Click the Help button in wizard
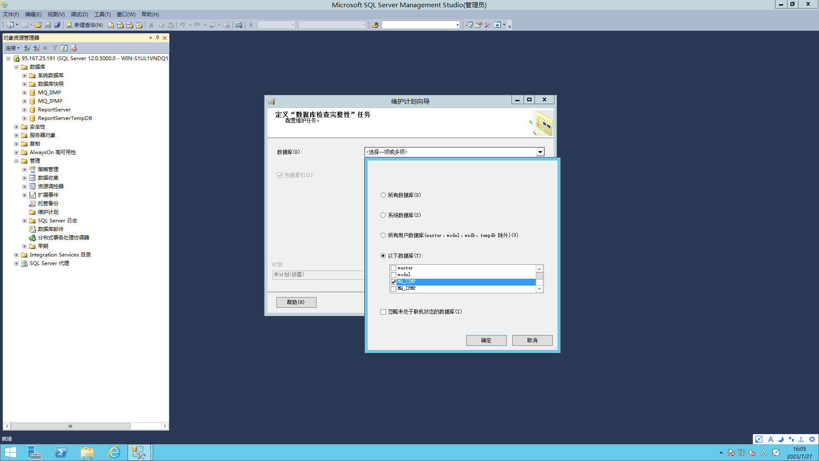This screenshot has height=461, width=819. (296, 302)
